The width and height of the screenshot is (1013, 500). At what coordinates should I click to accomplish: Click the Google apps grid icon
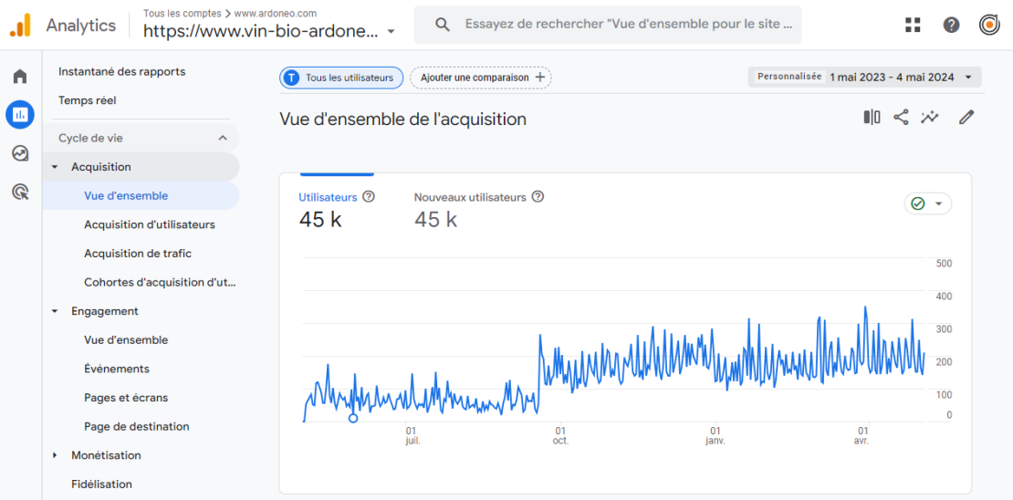913,25
